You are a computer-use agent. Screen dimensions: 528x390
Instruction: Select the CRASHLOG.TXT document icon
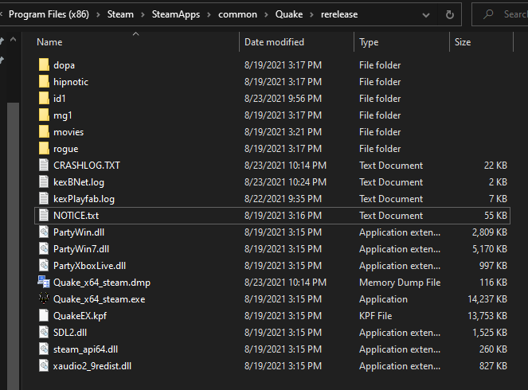point(44,166)
